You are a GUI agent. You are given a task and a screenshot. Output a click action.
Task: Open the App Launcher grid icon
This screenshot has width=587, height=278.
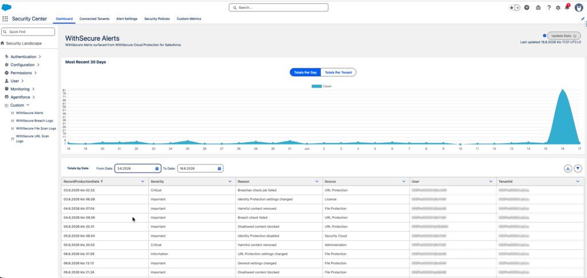click(5, 19)
